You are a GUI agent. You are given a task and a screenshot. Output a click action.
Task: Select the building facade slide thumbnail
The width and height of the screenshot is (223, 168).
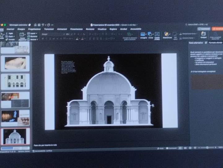click(15, 82)
